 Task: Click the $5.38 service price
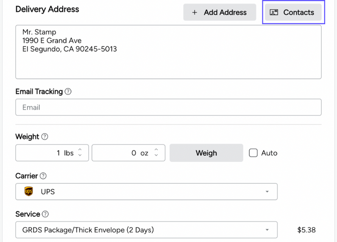point(306,230)
